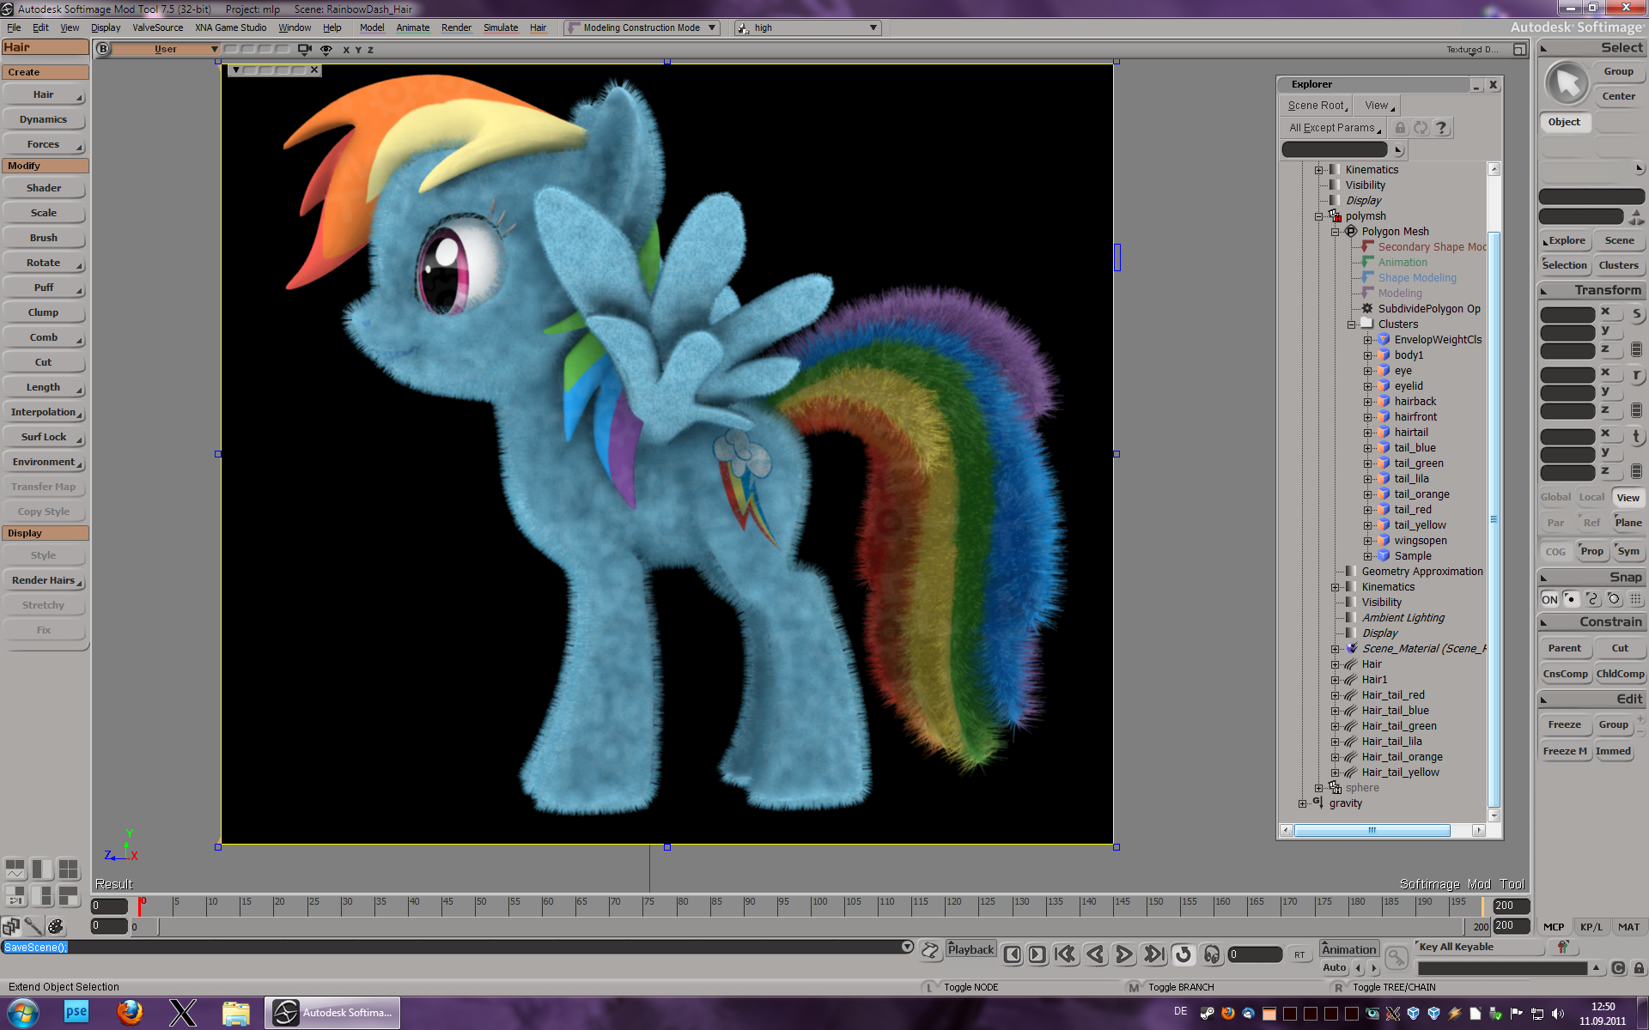The width and height of the screenshot is (1649, 1030).
Task: Toggle the loop playback icon
Action: 1184,954
